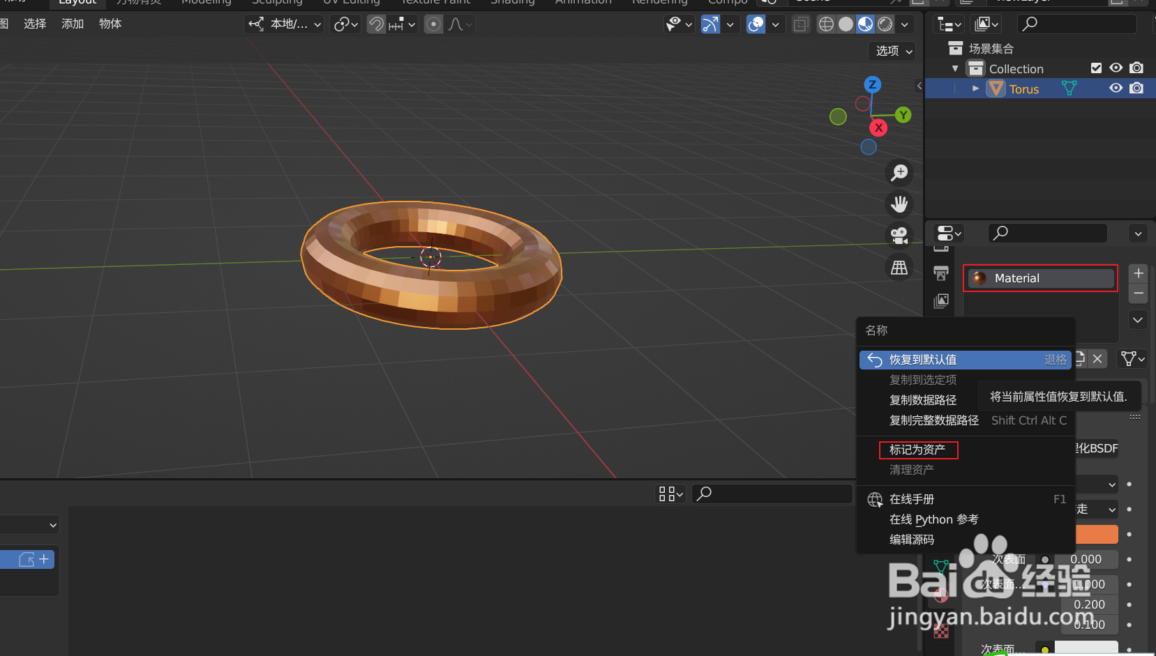Screen dimensions: 1156x656
Task: Enable Rendered viewport shading mode
Action: 885,24
